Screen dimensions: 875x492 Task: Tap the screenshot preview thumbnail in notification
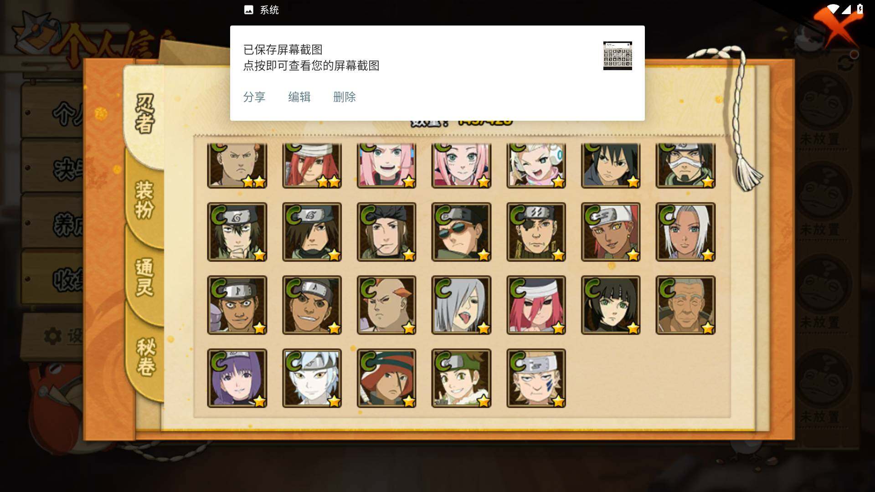(x=618, y=56)
